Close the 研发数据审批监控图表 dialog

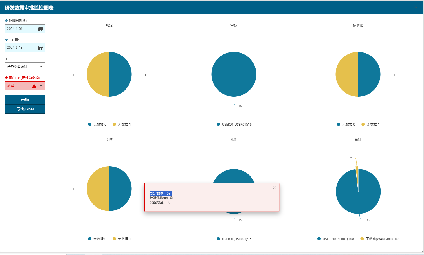pyautogui.click(x=416, y=6)
